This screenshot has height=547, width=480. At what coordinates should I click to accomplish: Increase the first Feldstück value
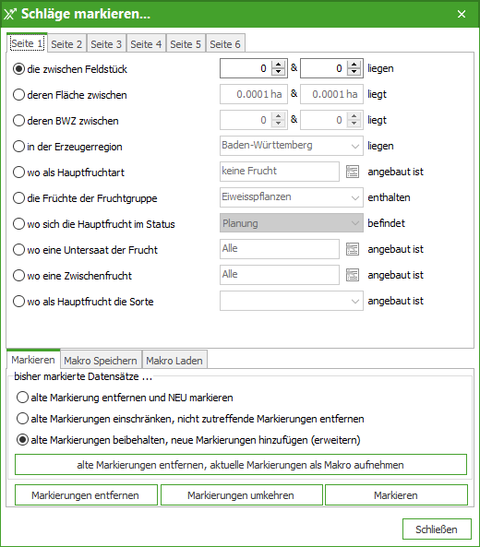pos(278,65)
